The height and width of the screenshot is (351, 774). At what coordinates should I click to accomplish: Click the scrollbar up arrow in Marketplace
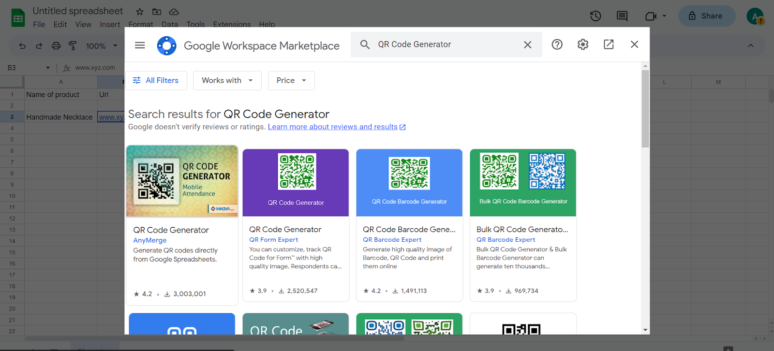coord(645,66)
